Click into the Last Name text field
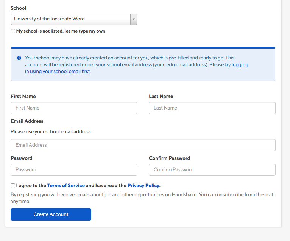 click(212, 108)
